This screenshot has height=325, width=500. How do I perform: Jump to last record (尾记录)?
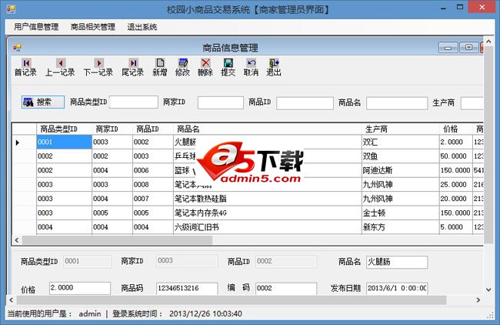(x=132, y=67)
